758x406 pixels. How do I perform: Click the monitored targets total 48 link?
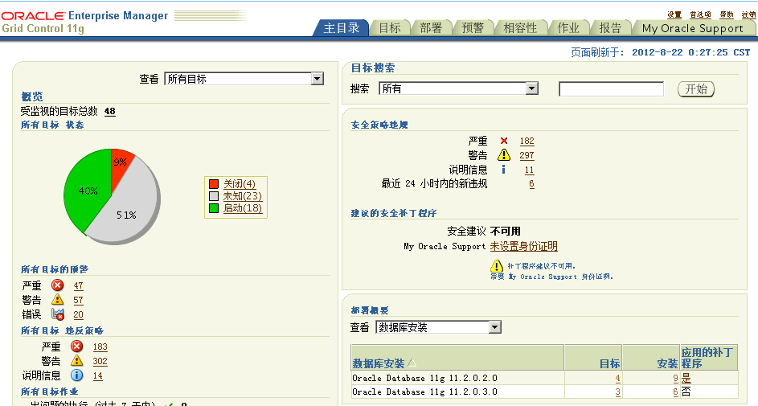[110, 111]
